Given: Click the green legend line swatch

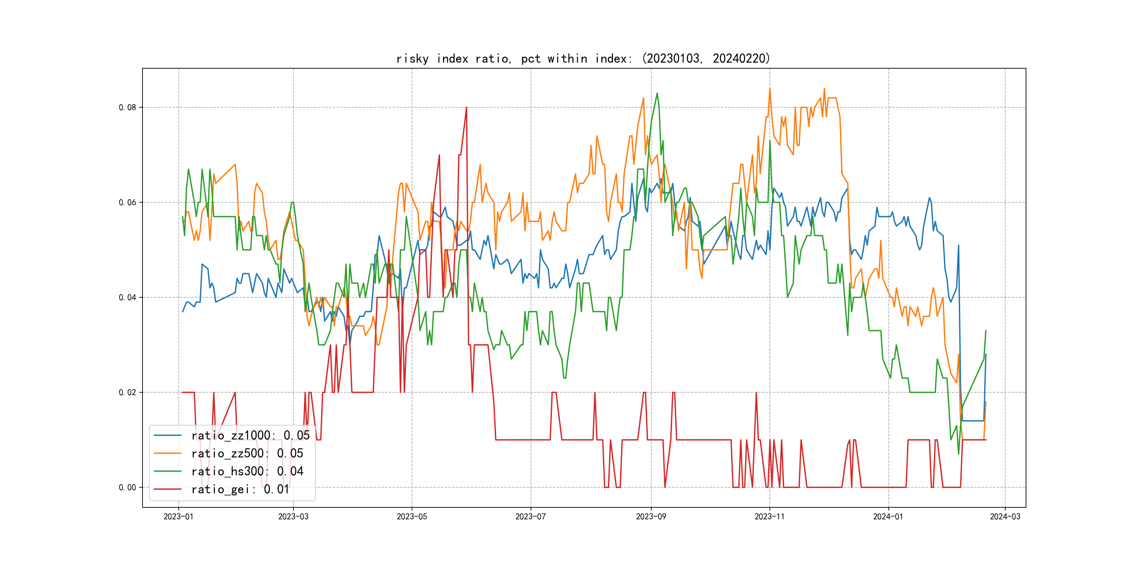Looking at the screenshot, I should point(168,471).
